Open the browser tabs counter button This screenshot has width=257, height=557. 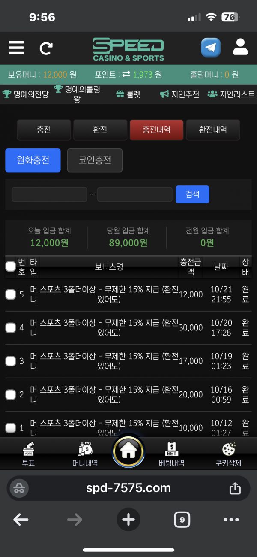point(182,520)
